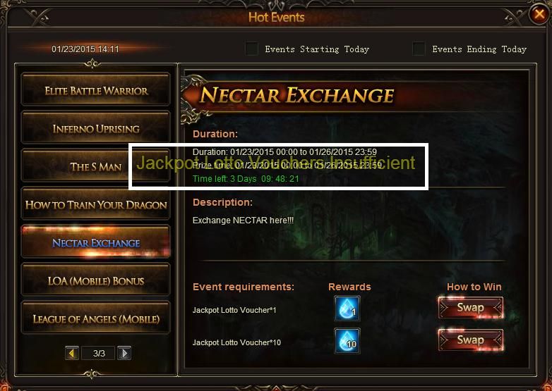Enable Events Starting Today checkbox
This screenshot has width=552, height=391.
click(x=252, y=49)
